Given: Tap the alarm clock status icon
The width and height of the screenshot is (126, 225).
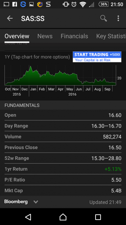Looking at the screenshot, I should [74, 4].
